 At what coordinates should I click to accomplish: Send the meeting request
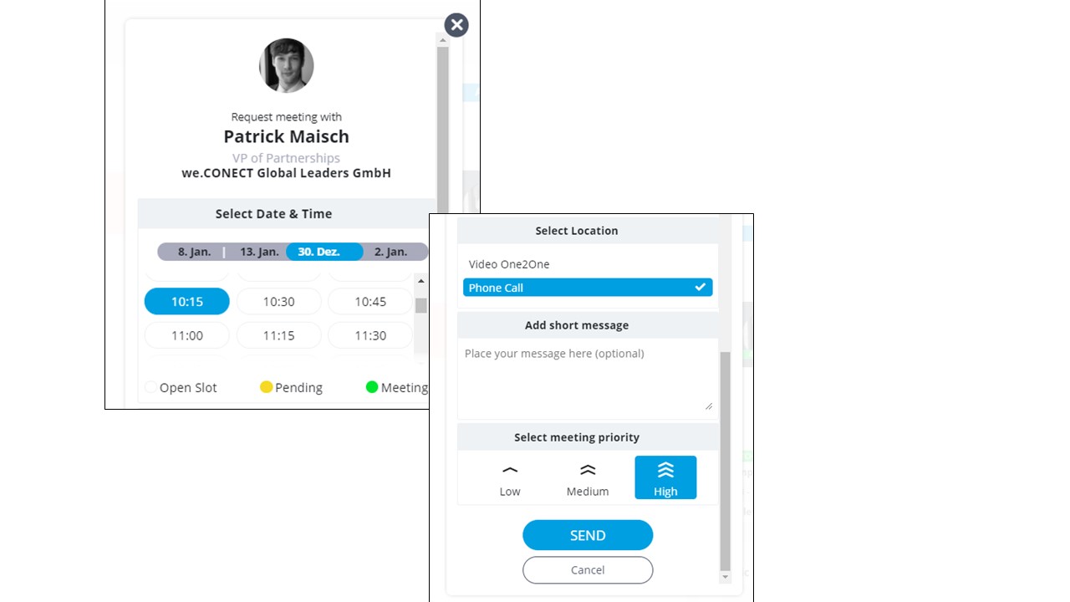point(588,535)
